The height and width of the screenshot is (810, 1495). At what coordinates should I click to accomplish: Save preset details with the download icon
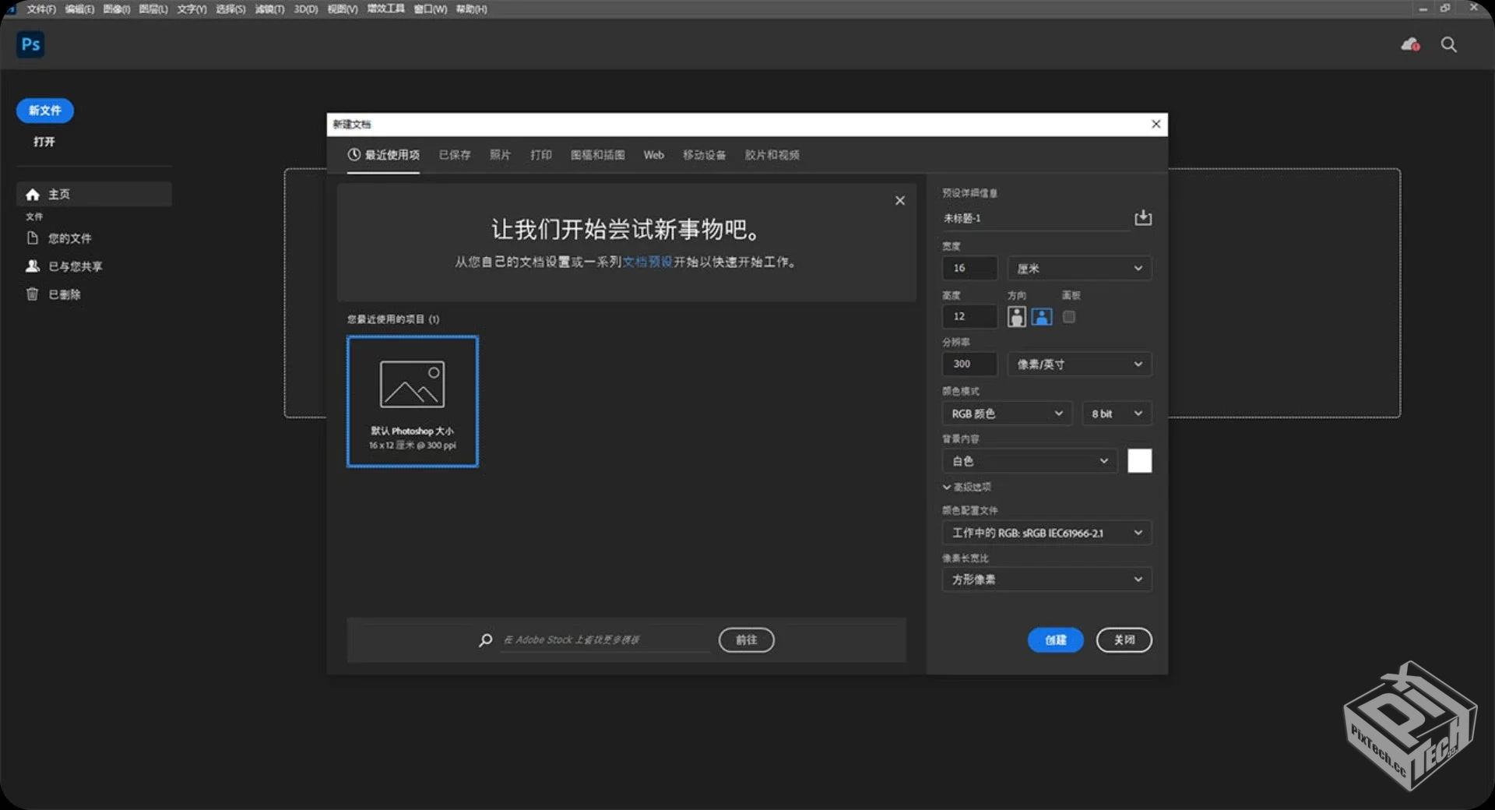point(1142,218)
